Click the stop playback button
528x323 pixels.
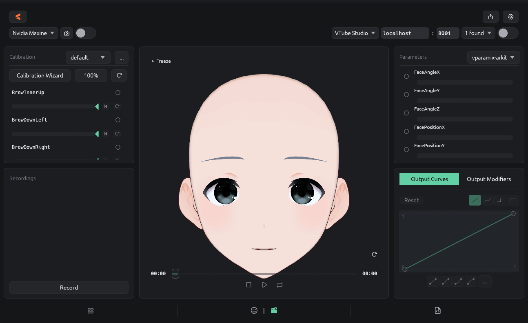248,285
